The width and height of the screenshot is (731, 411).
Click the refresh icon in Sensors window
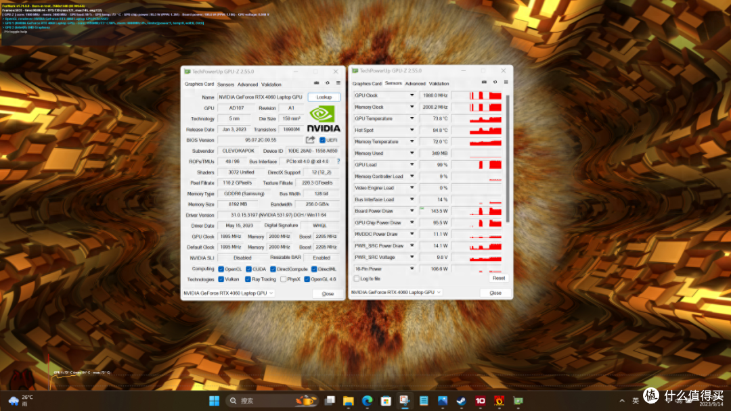[495, 82]
